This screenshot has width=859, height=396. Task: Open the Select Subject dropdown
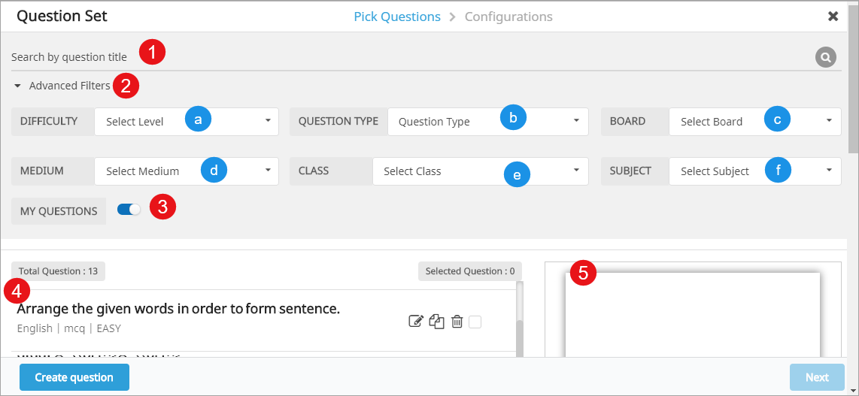[754, 171]
